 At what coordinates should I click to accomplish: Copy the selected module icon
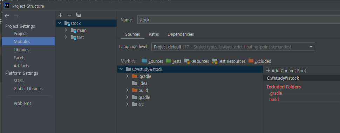tap(79, 15)
